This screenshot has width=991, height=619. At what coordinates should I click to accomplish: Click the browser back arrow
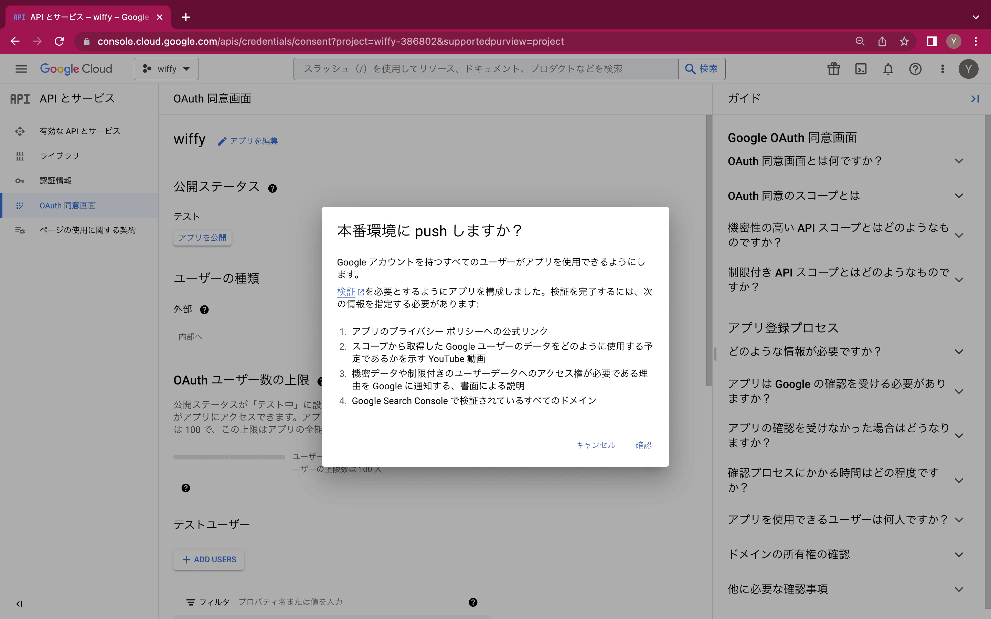(15, 41)
